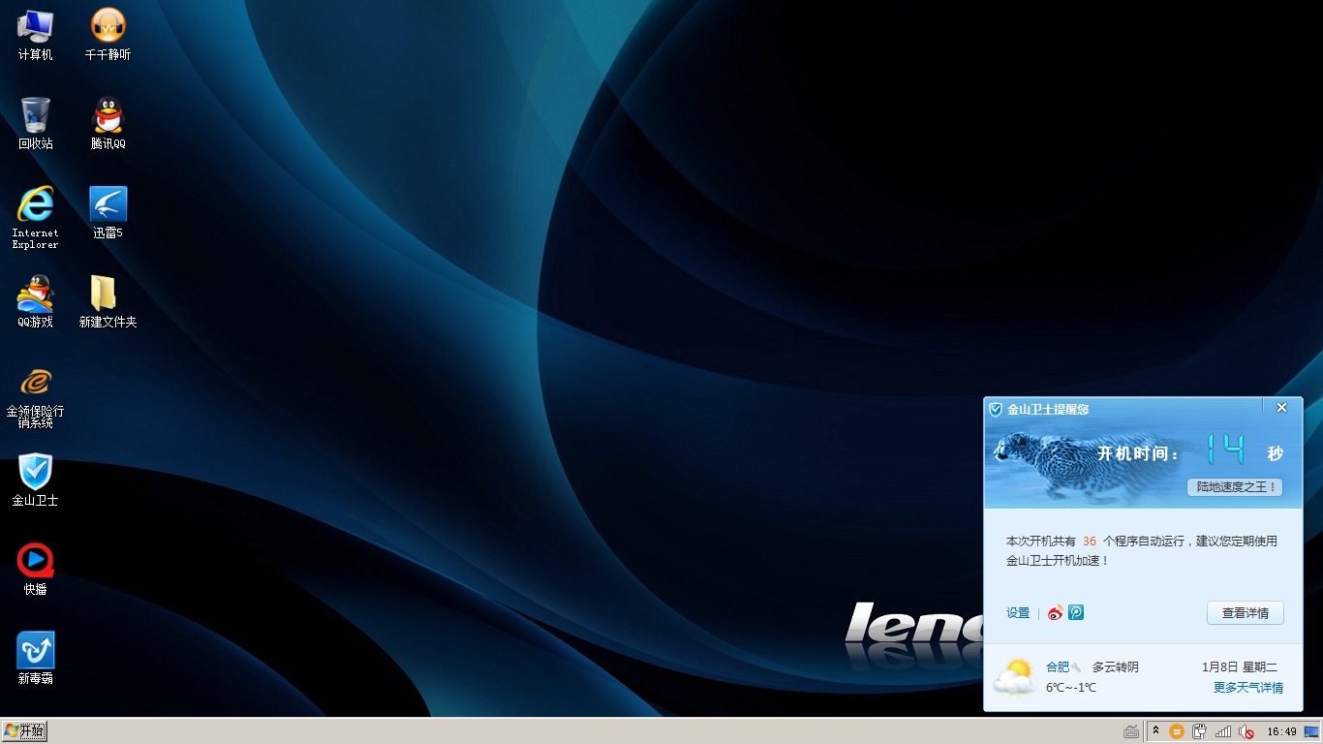Open the power plug tray icon
This screenshot has height=744, width=1323.
tap(1200, 731)
